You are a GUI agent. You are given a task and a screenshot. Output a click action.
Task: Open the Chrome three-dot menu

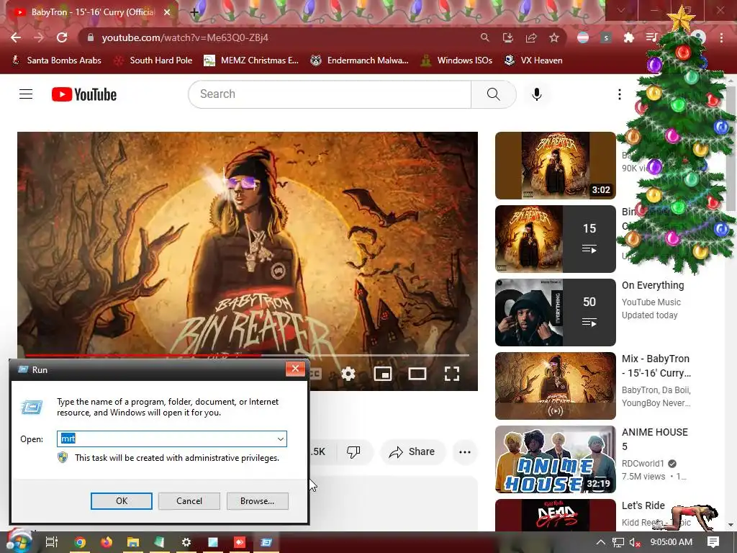point(721,37)
